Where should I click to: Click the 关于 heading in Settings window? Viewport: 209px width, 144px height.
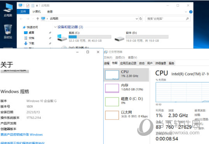(x=7, y=65)
